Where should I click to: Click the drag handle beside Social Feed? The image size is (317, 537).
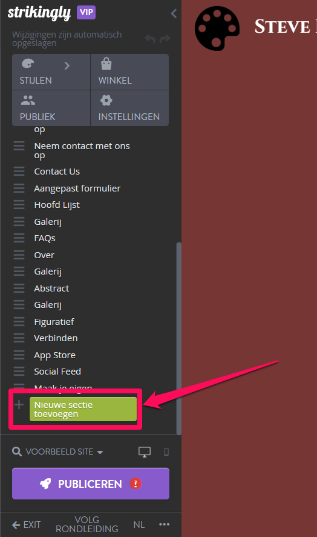coord(19,372)
